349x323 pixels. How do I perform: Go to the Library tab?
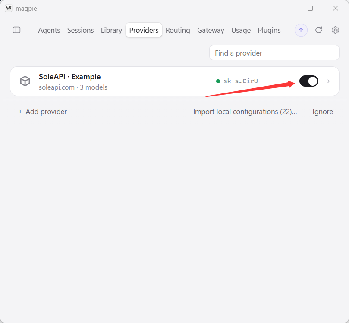(x=111, y=30)
